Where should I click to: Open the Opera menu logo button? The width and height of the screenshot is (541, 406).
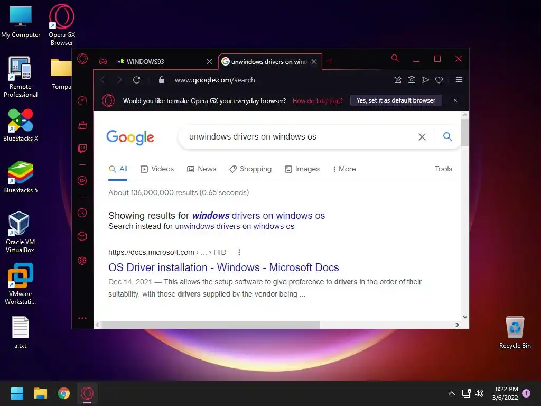82,59
